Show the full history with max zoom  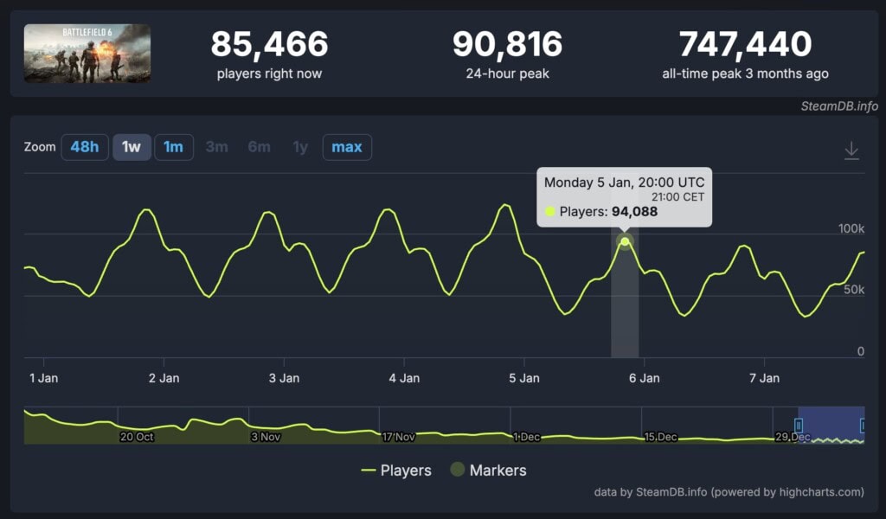[x=347, y=147]
